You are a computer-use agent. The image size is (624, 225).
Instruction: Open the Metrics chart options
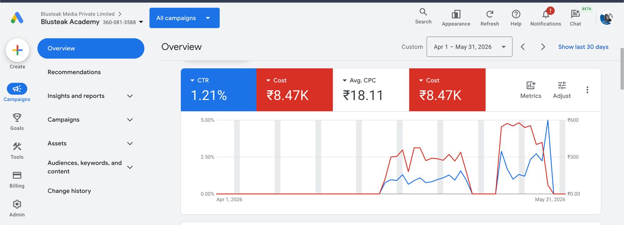tap(531, 90)
